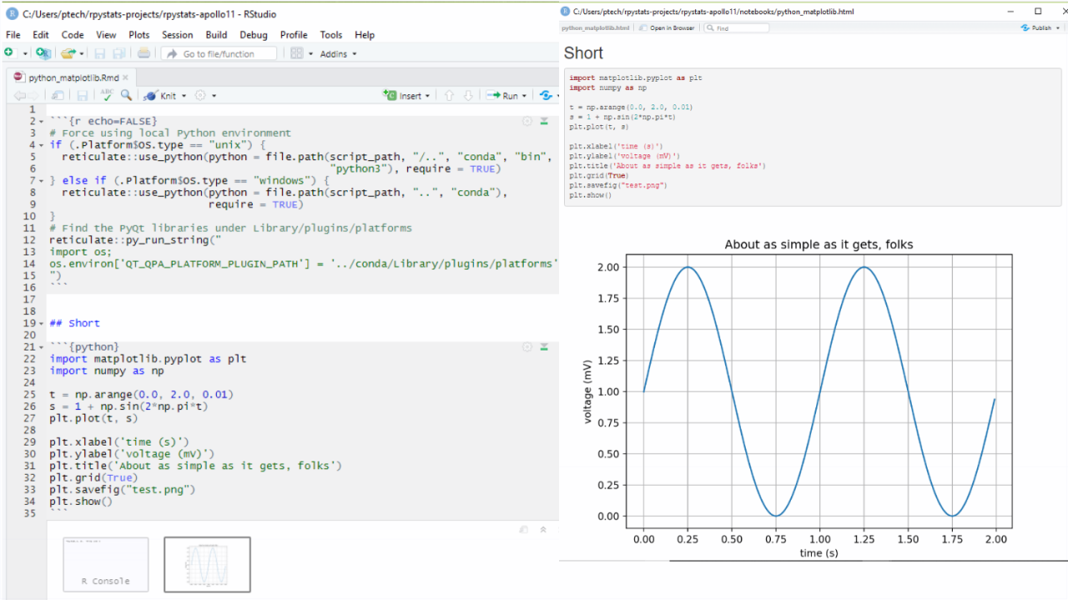Click the workspace panes grid icon
The image size is (1068, 600).
click(x=297, y=53)
